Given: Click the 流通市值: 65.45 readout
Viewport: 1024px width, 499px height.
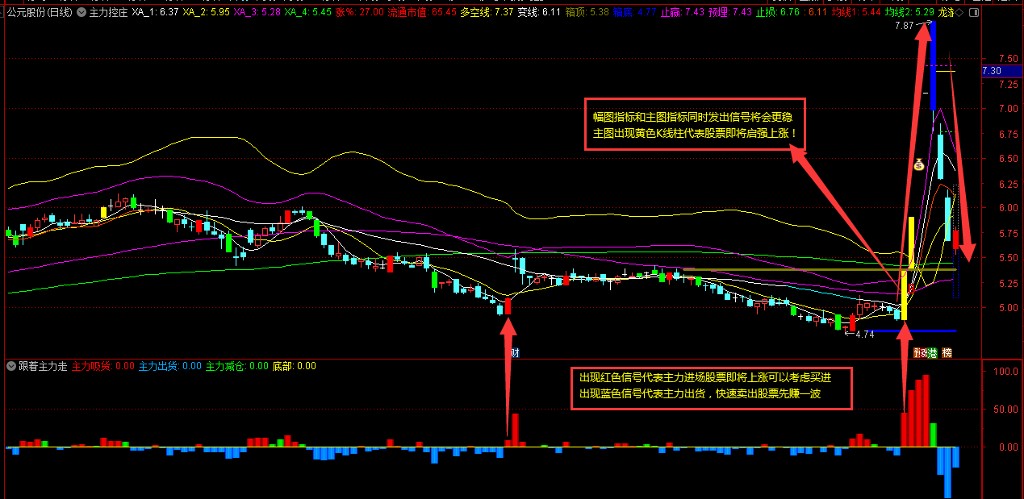Looking at the screenshot, I should coord(422,13).
